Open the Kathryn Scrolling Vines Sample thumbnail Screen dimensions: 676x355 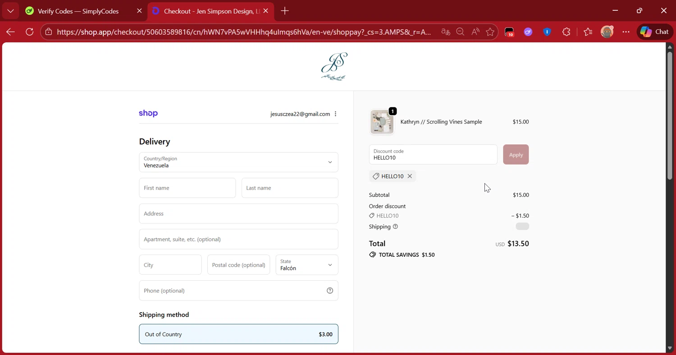click(382, 122)
